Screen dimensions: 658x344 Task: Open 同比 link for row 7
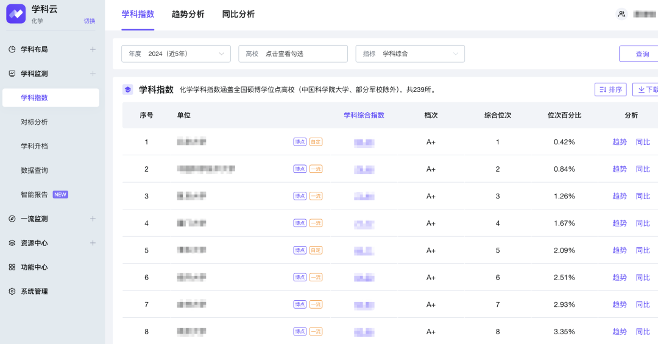tap(643, 304)
